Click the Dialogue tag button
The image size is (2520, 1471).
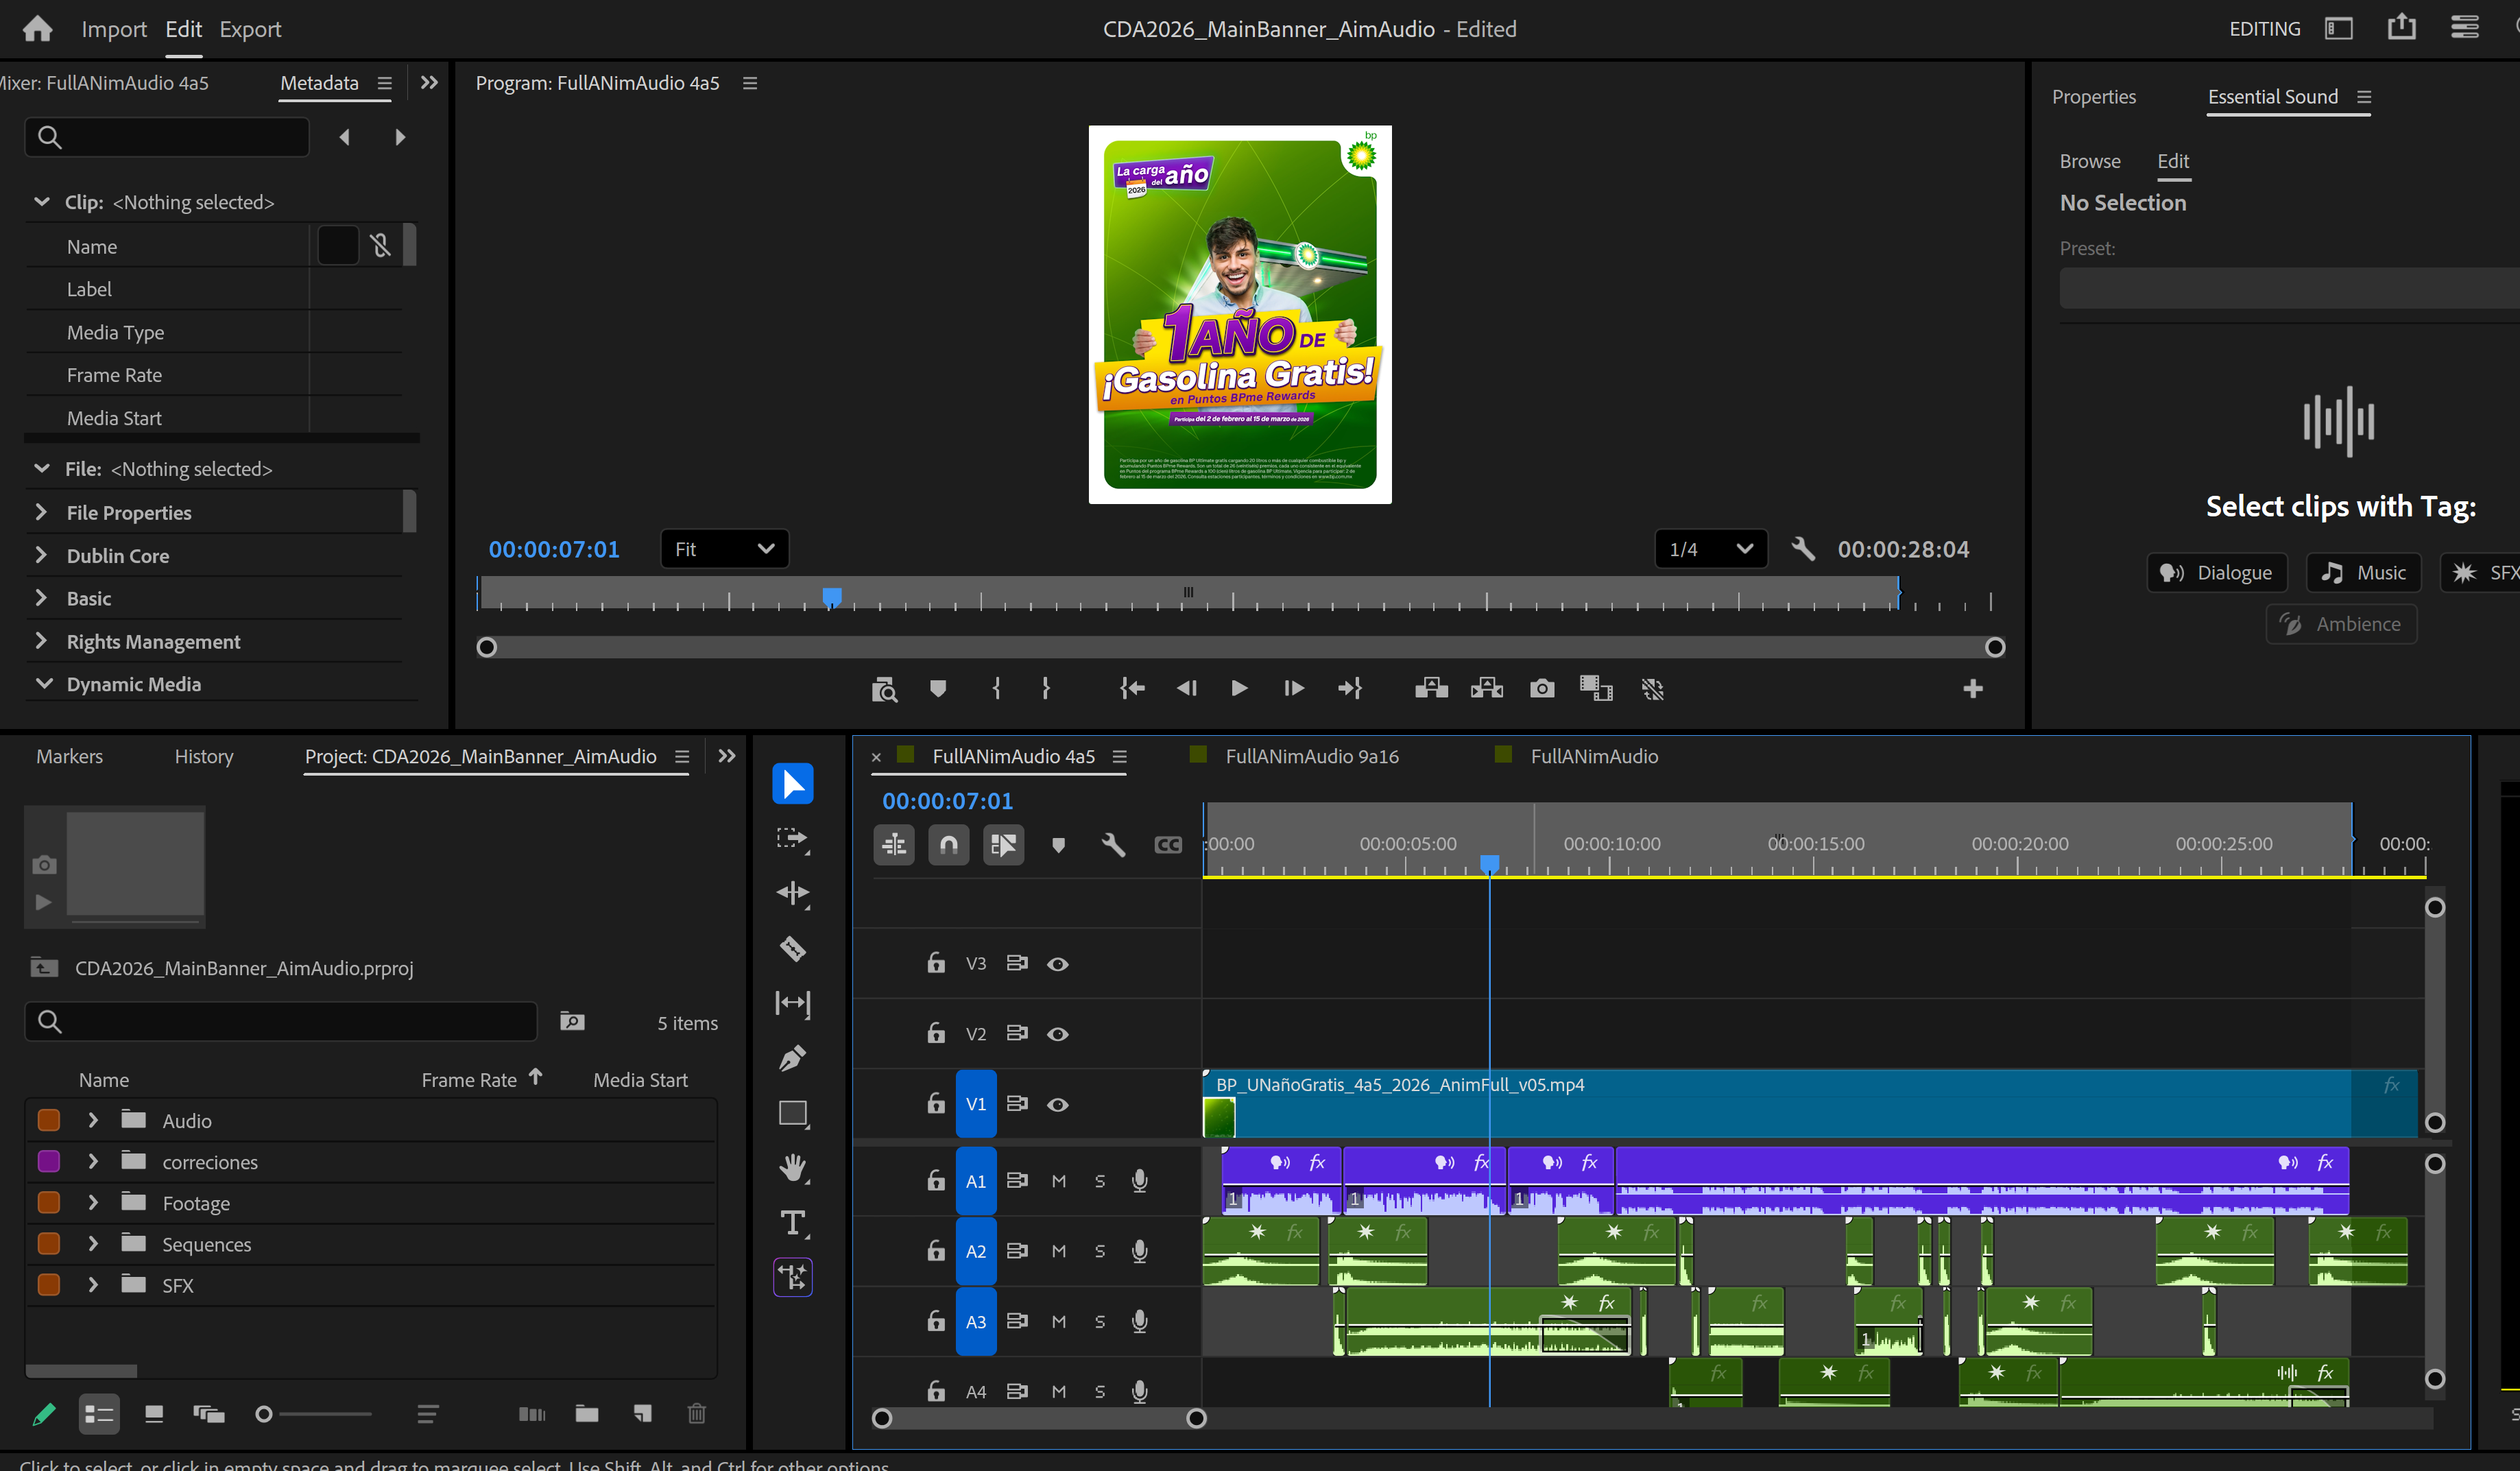pos(2216,572)
